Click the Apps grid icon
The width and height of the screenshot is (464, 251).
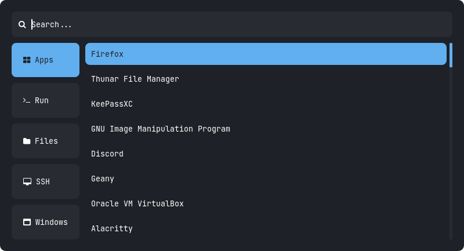tap(27, 60)
